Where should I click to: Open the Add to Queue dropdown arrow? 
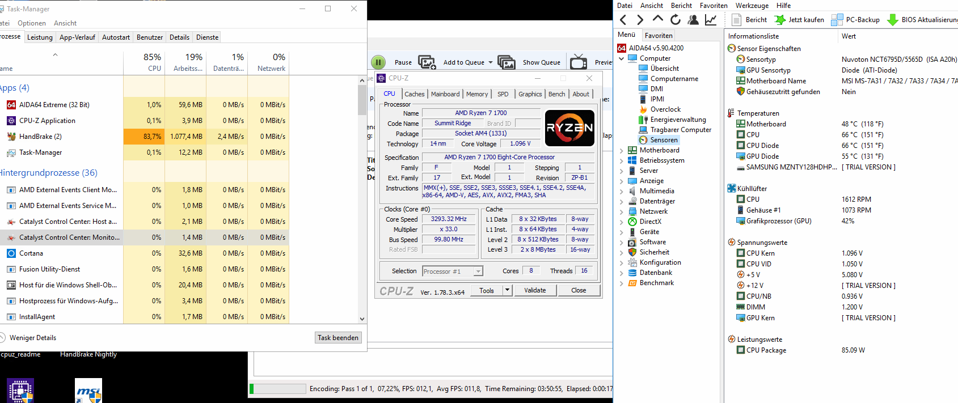[x=491, y=62]
